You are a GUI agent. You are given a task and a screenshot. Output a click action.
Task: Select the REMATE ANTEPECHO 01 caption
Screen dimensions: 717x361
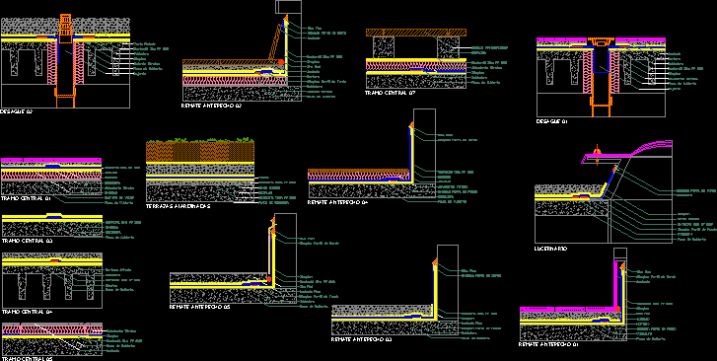pos(548,344)
